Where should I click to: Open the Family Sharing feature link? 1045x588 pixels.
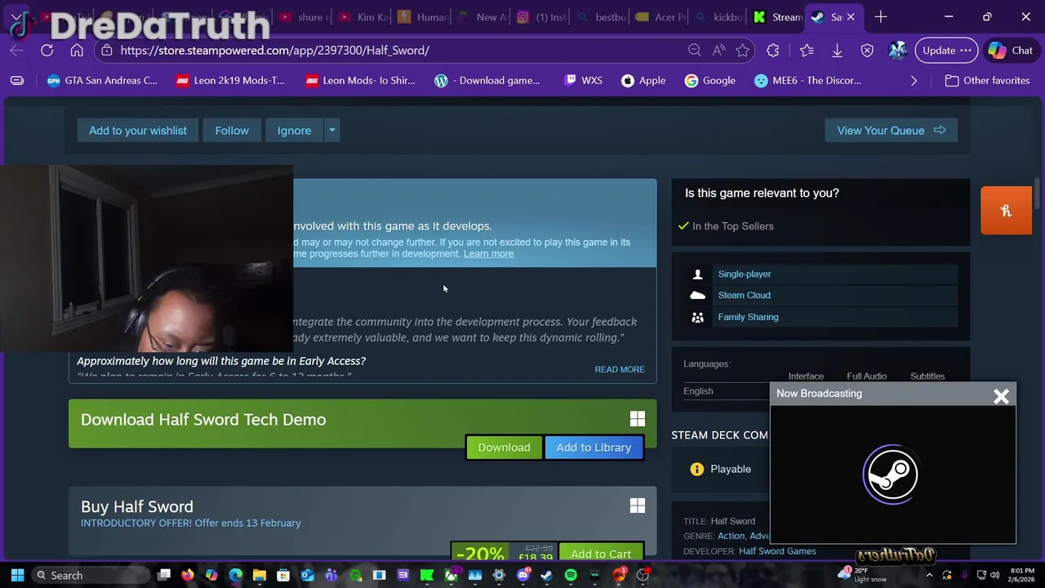pos(748,317)
